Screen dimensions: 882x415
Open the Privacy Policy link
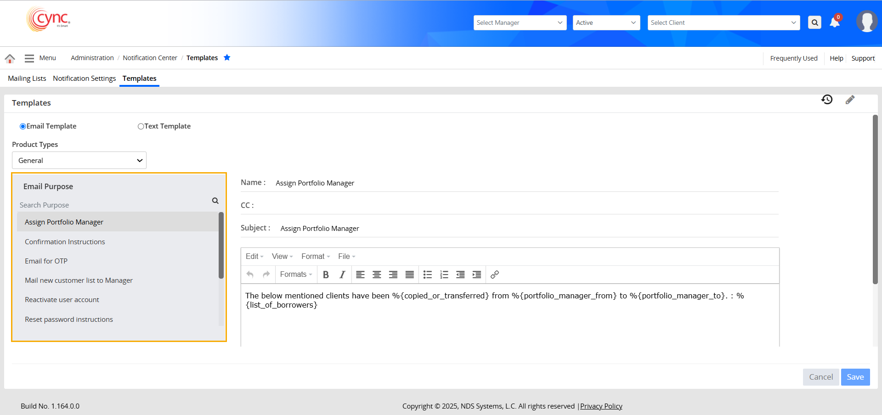pos(601,406)
